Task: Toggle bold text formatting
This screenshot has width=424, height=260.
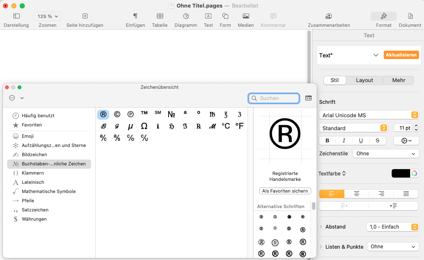Action: pyautogui.click(x=328, y=141)
